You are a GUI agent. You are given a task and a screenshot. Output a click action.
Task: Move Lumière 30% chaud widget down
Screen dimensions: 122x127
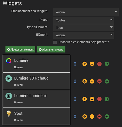(x=92, y=81)
